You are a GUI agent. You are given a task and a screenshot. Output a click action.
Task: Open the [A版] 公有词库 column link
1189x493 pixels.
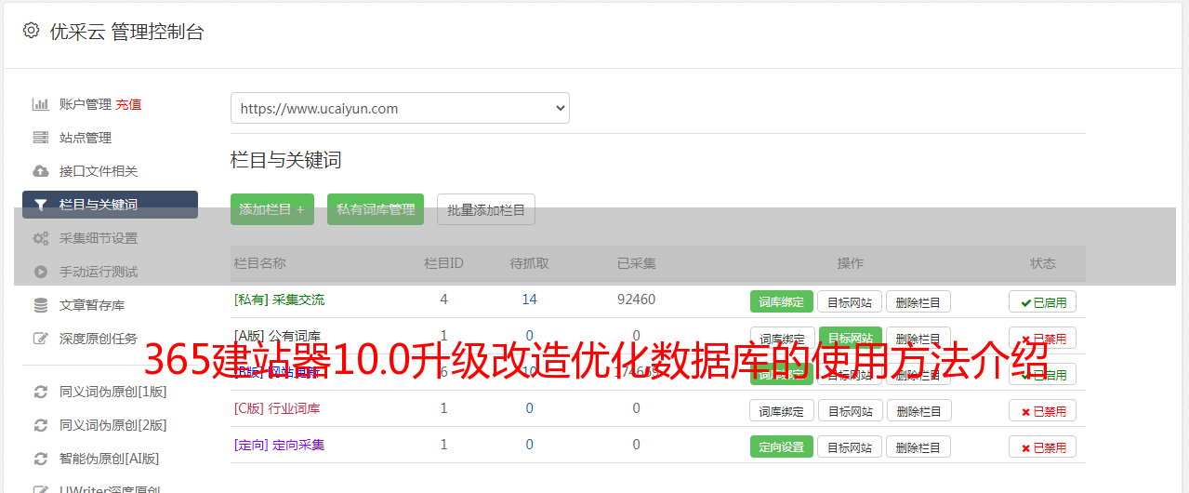277,336
